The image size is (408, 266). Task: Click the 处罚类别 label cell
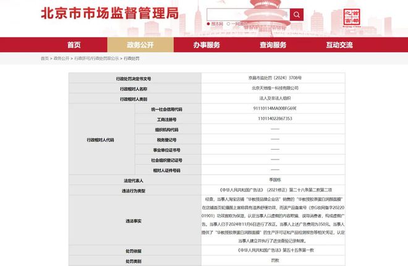pyautogui.click(x=135, y=261)
